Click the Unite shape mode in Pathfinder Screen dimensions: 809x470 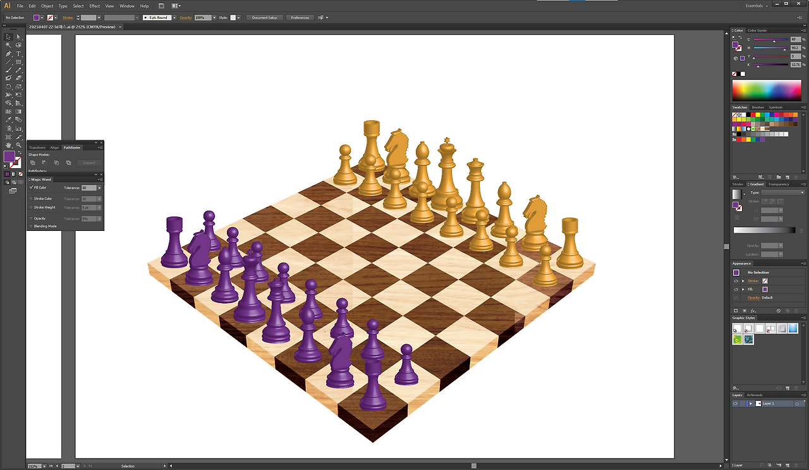pyautogui.click(x=33, y=163)
